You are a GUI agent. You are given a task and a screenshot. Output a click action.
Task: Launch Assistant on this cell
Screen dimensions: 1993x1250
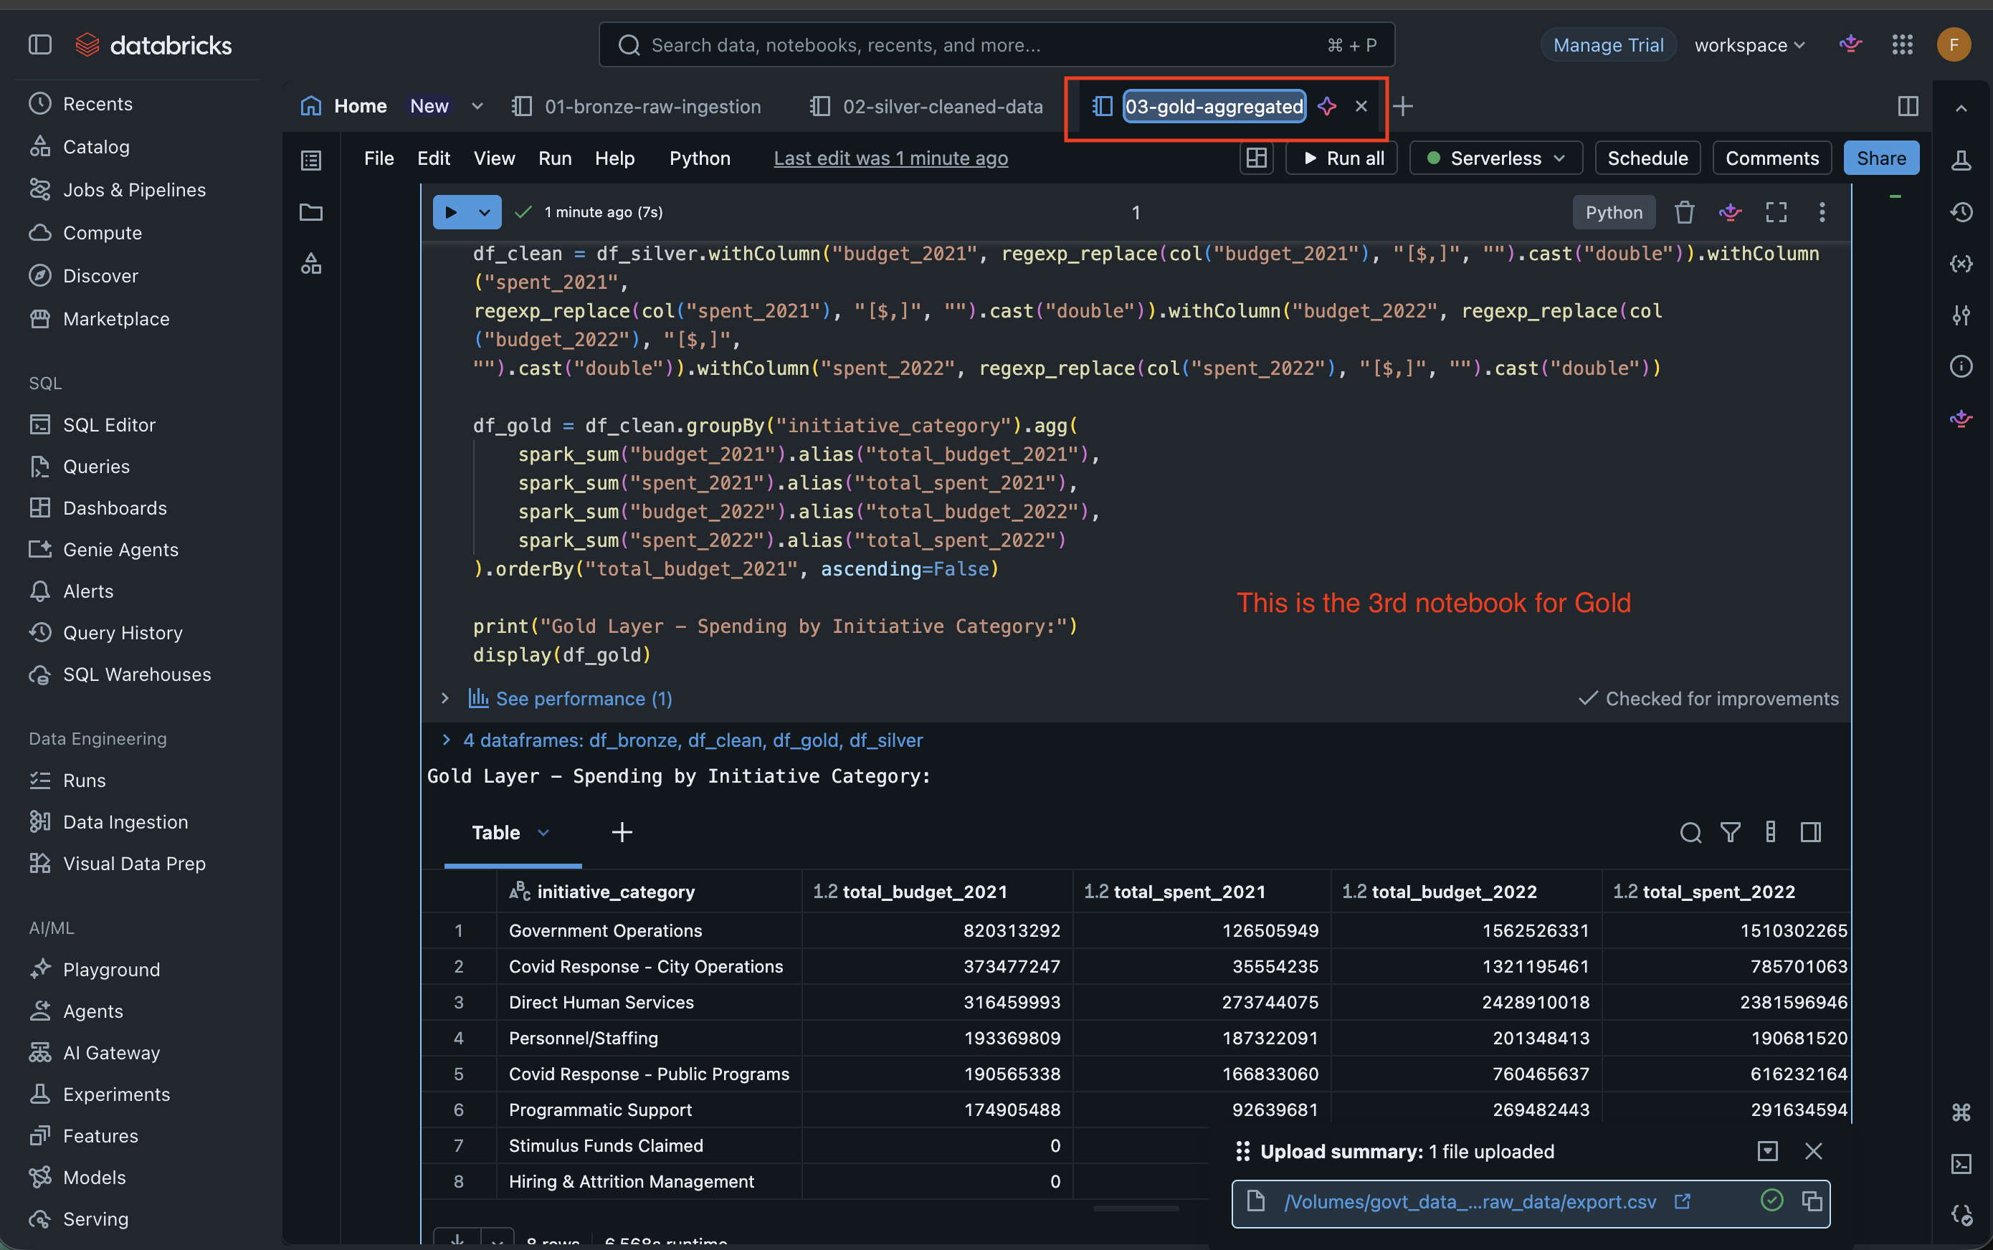(1730, 212)
